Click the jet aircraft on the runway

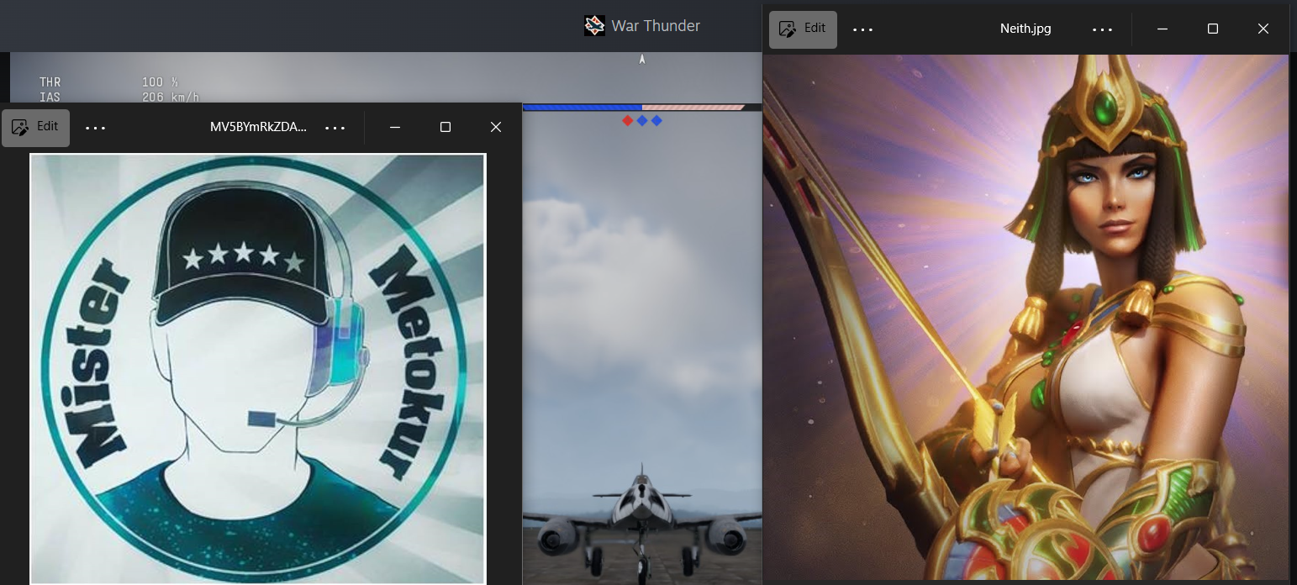click(641, 521)
